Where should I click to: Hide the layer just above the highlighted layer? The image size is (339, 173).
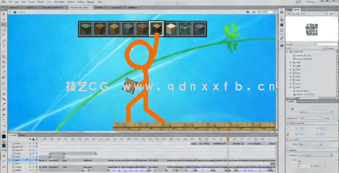point(30,157)
